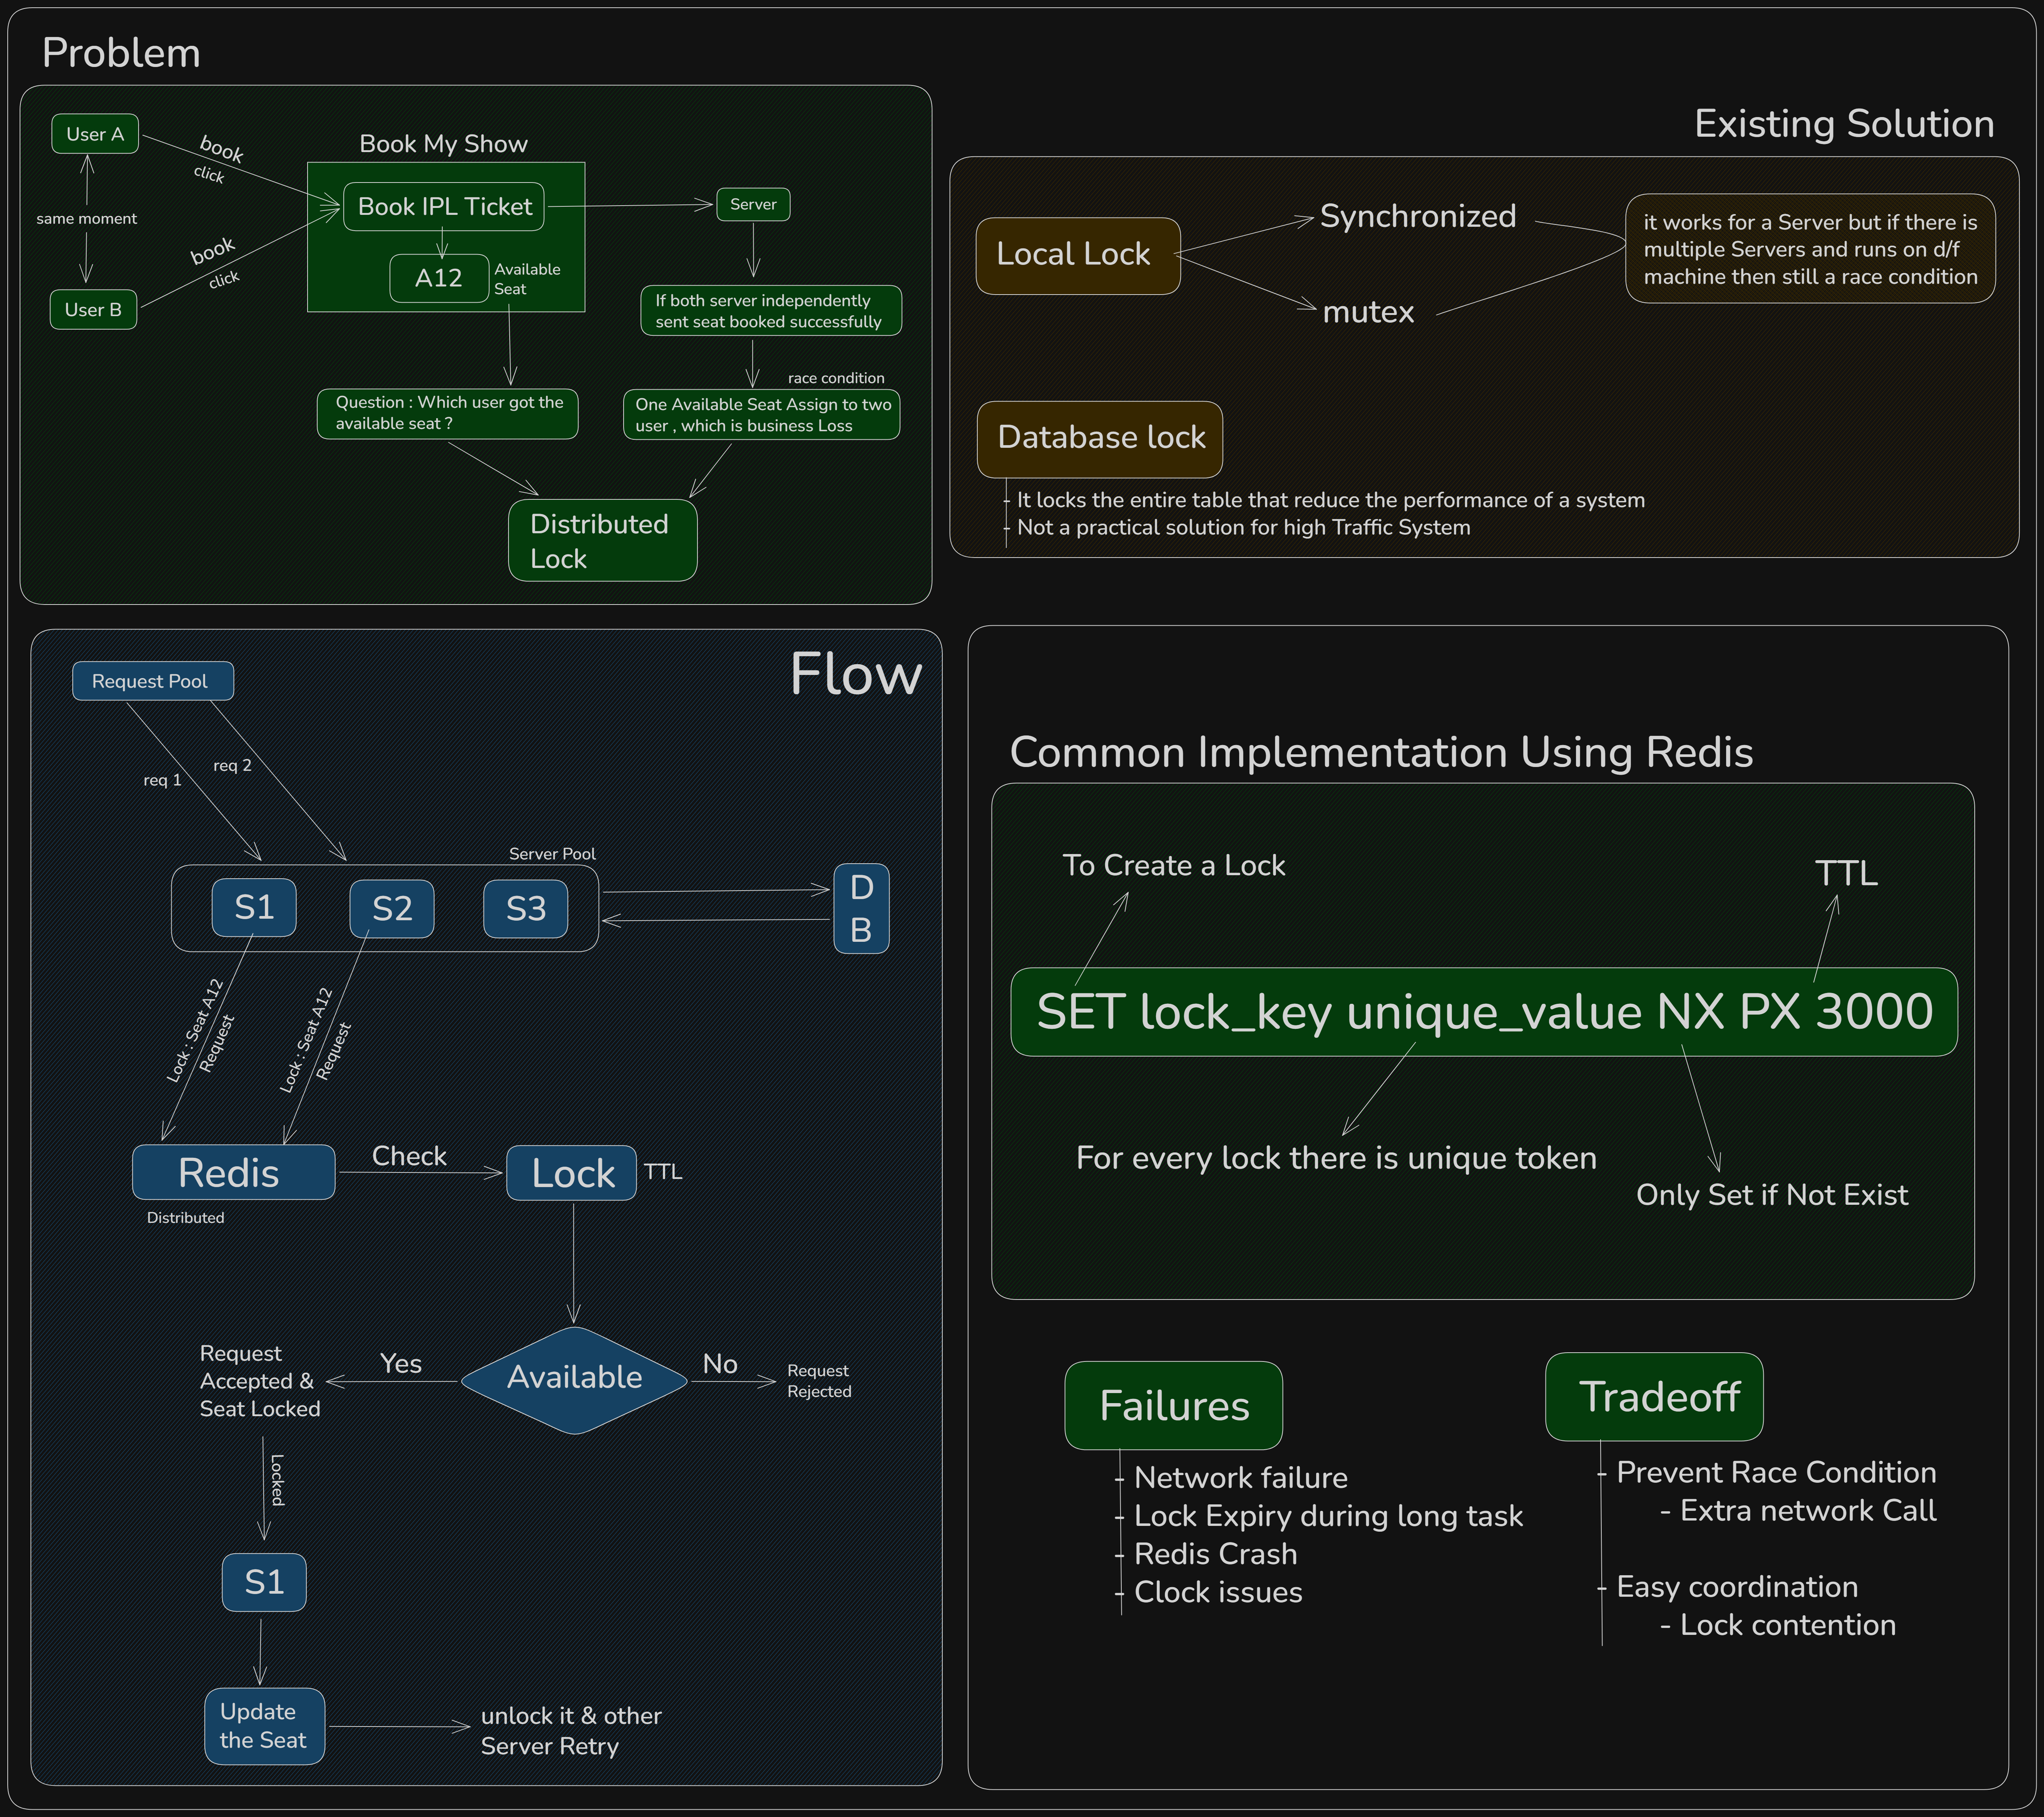Click the 'SET lock_key unique_value NX PX 3000' box

1484,1012
